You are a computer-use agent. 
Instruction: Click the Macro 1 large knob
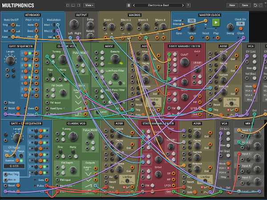coord(112,27)
